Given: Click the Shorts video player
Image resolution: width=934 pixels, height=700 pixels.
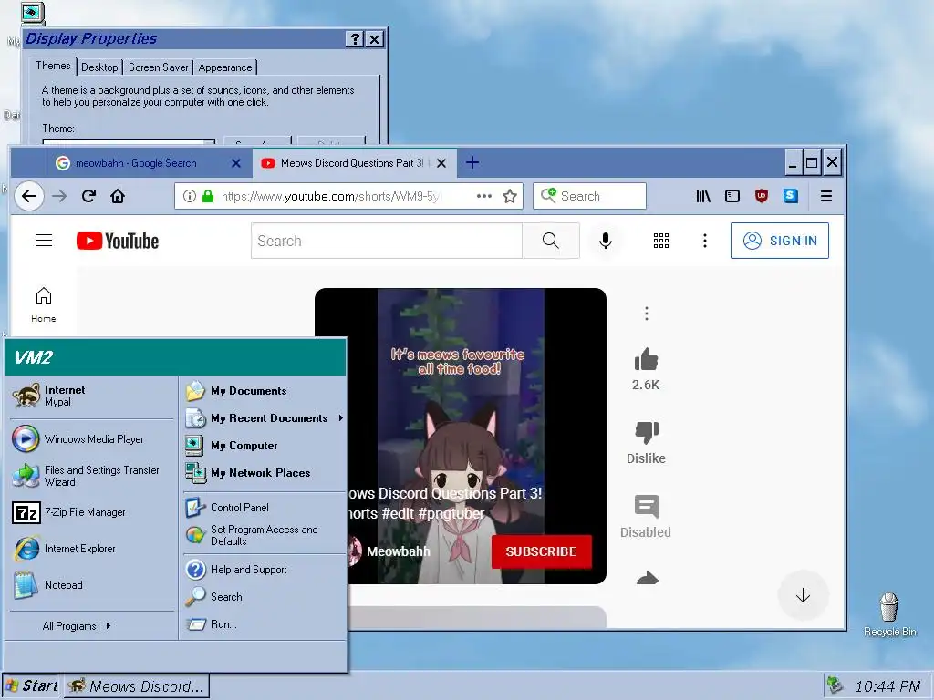Looking at the screenshot, I should pos(461,436).
